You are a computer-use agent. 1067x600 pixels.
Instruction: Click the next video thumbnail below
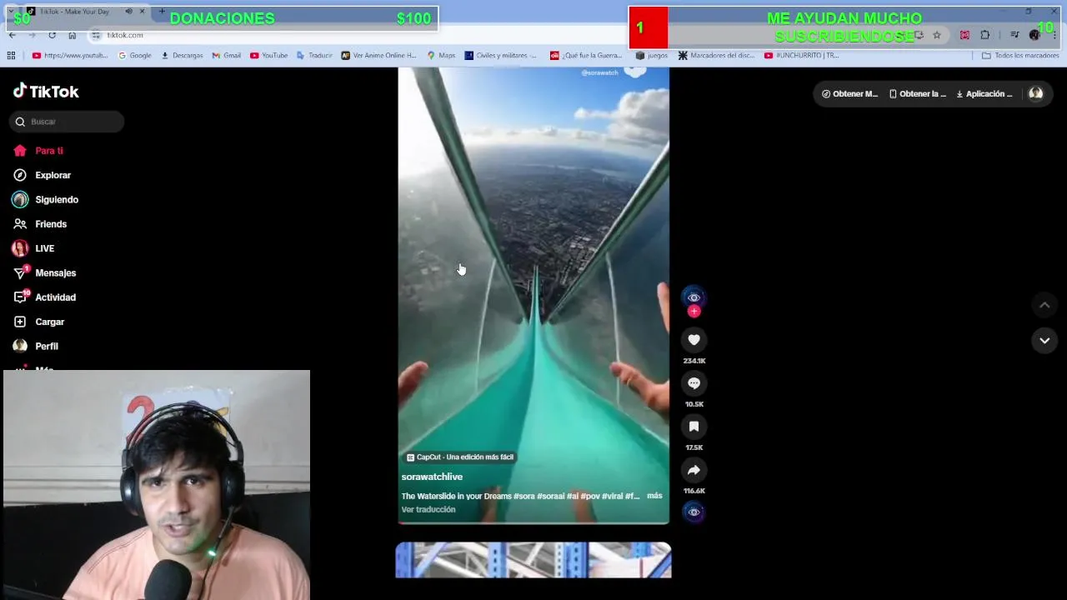click(533, 560)
